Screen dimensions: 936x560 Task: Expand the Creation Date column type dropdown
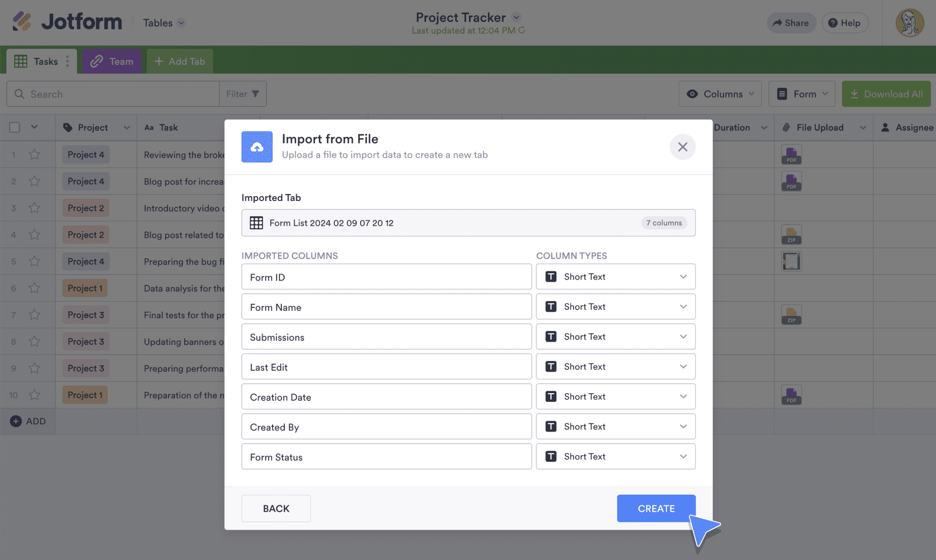(615, 397)
